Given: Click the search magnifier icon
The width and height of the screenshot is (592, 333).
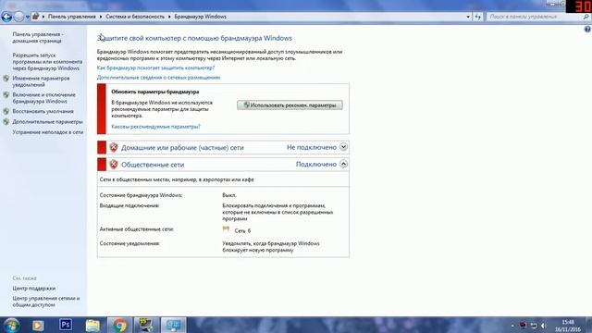Looking at the screenshot, I should click(x=586, y=17).
